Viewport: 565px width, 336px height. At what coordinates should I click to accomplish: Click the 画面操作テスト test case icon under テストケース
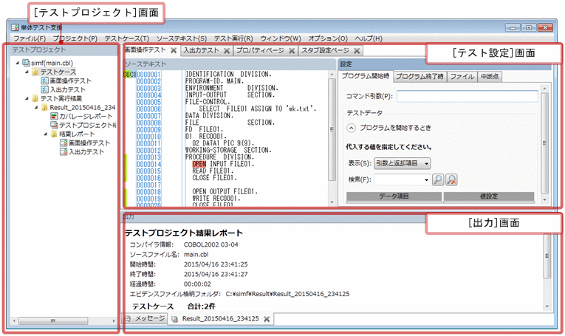point(44,80)
